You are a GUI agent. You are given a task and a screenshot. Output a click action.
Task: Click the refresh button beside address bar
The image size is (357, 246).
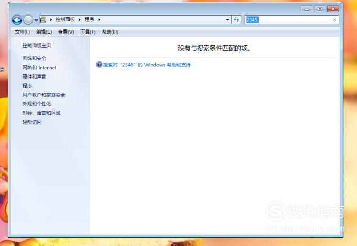tap(236, 20)
